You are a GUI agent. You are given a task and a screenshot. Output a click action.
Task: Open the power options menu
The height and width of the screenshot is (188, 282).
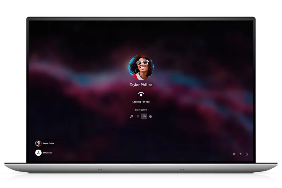point(247,154)
